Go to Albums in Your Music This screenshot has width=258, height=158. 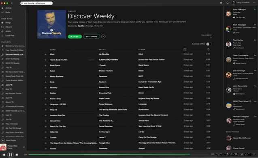coord(9,27)
